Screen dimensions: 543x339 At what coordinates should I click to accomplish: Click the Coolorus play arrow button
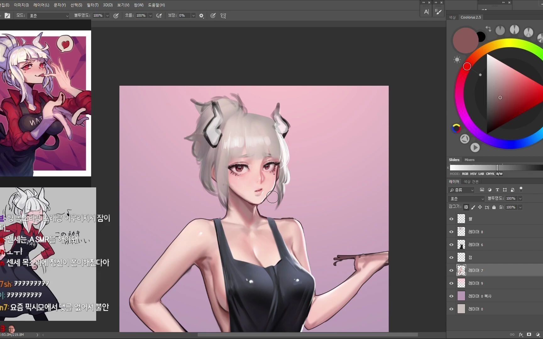(475, 147)
